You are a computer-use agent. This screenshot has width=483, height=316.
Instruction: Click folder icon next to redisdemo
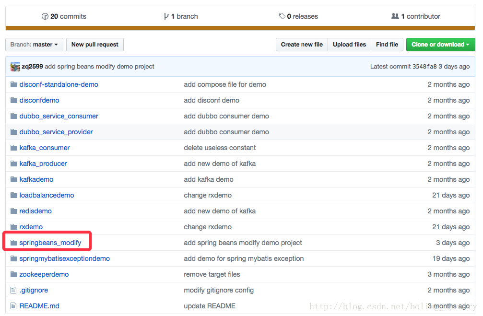coord(14,211)
